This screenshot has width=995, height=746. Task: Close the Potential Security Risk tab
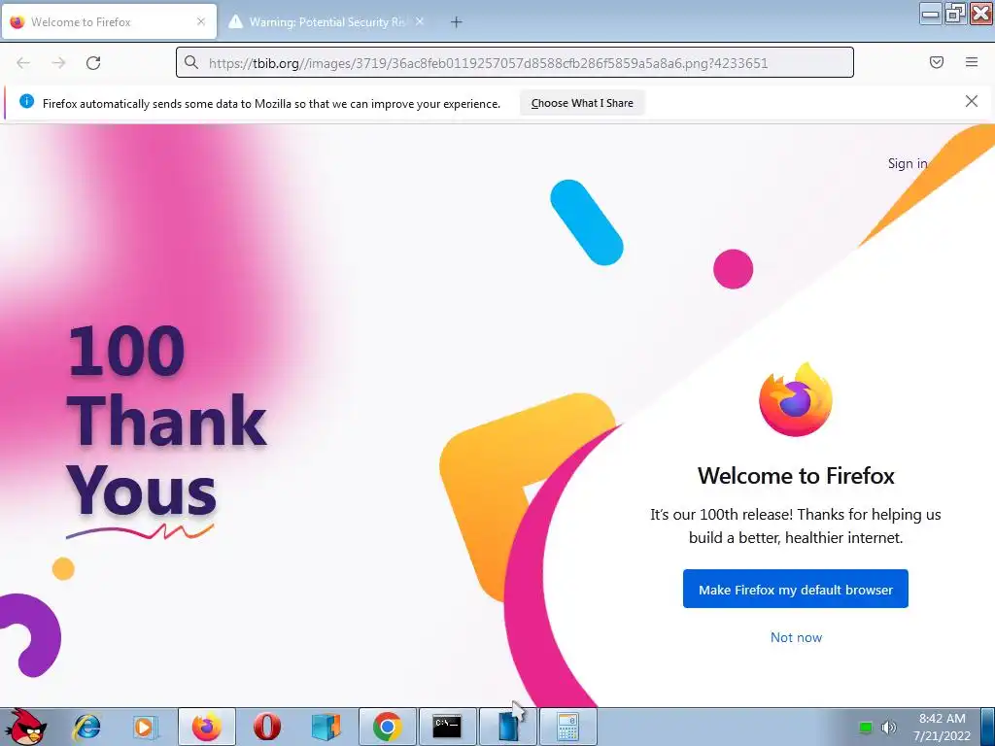point(420,21)
